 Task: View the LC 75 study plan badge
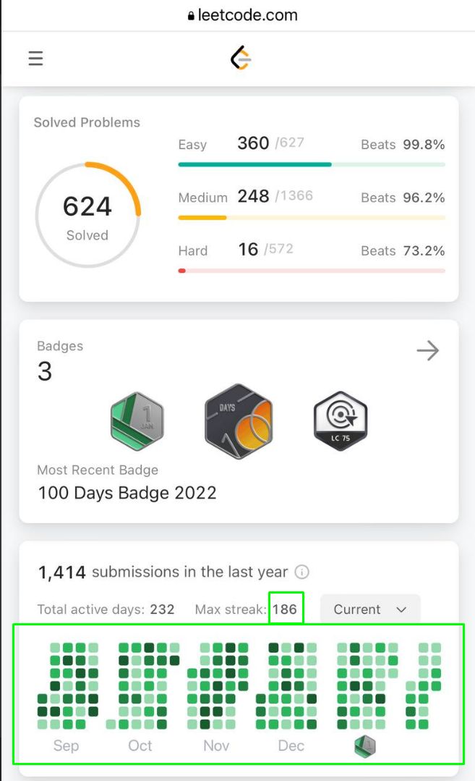(341, 421)
